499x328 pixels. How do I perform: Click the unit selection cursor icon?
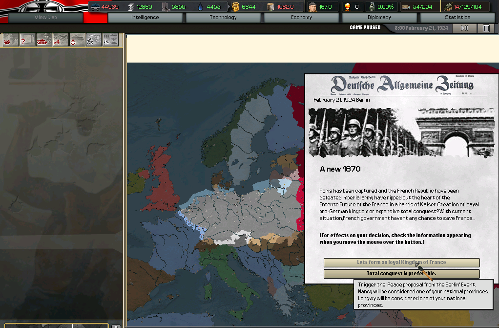(110, 40)
